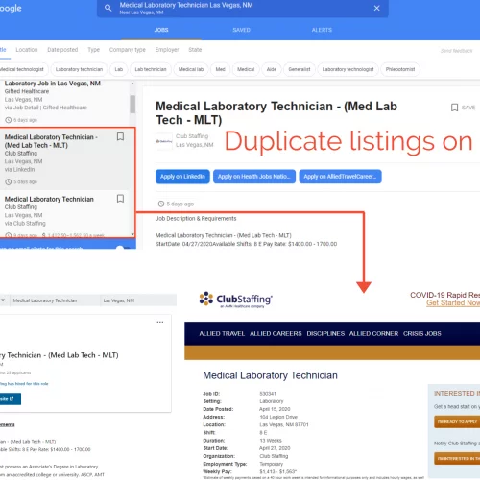Select the Medical lab chip

[x=191, y=69]
